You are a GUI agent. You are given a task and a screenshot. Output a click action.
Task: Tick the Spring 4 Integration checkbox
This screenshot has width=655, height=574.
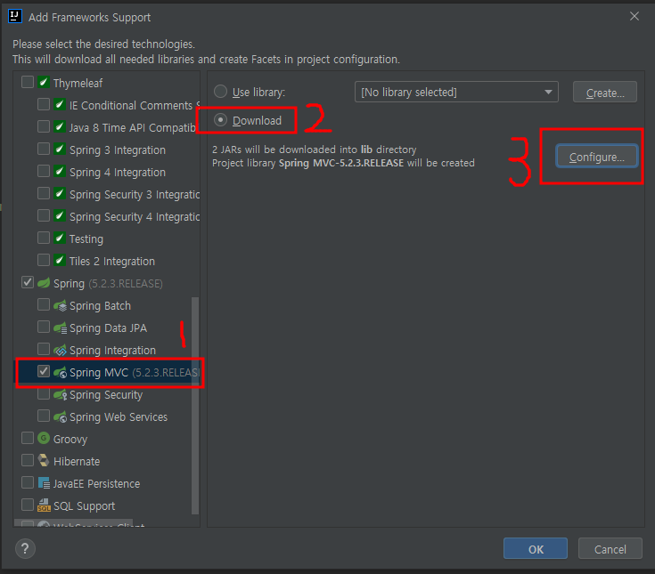(x=44, y=171)
